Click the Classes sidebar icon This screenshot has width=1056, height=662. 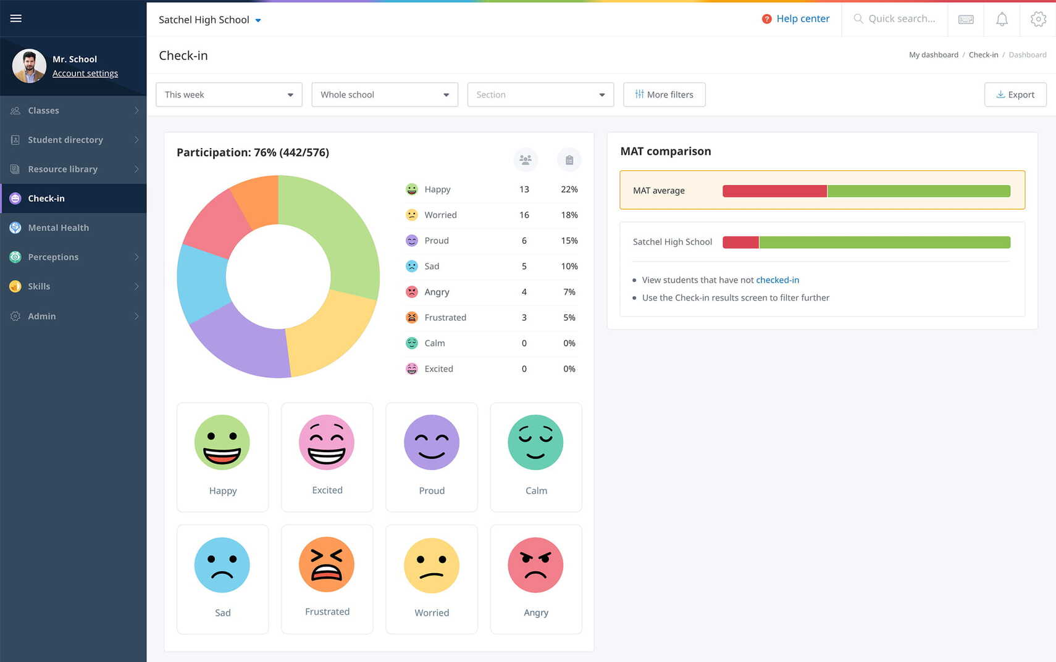[x=15, y=110]
